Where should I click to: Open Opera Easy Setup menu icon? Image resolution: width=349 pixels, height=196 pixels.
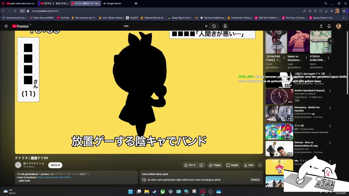tap(332, 11)
